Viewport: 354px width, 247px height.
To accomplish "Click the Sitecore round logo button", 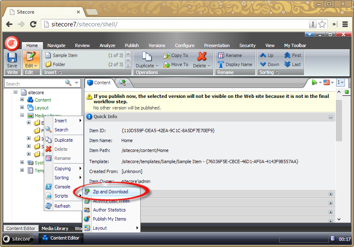I will tap(12, 43).
